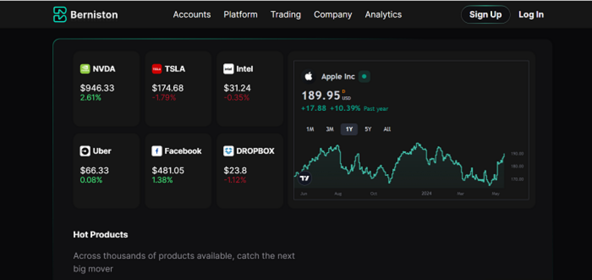
Task: Click the NVIDIA logo icon
Action: 85,69
